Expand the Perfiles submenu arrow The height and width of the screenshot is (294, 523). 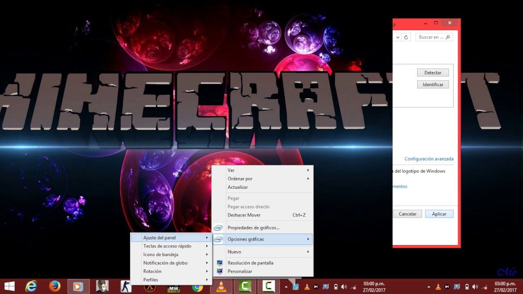(207, 280)
